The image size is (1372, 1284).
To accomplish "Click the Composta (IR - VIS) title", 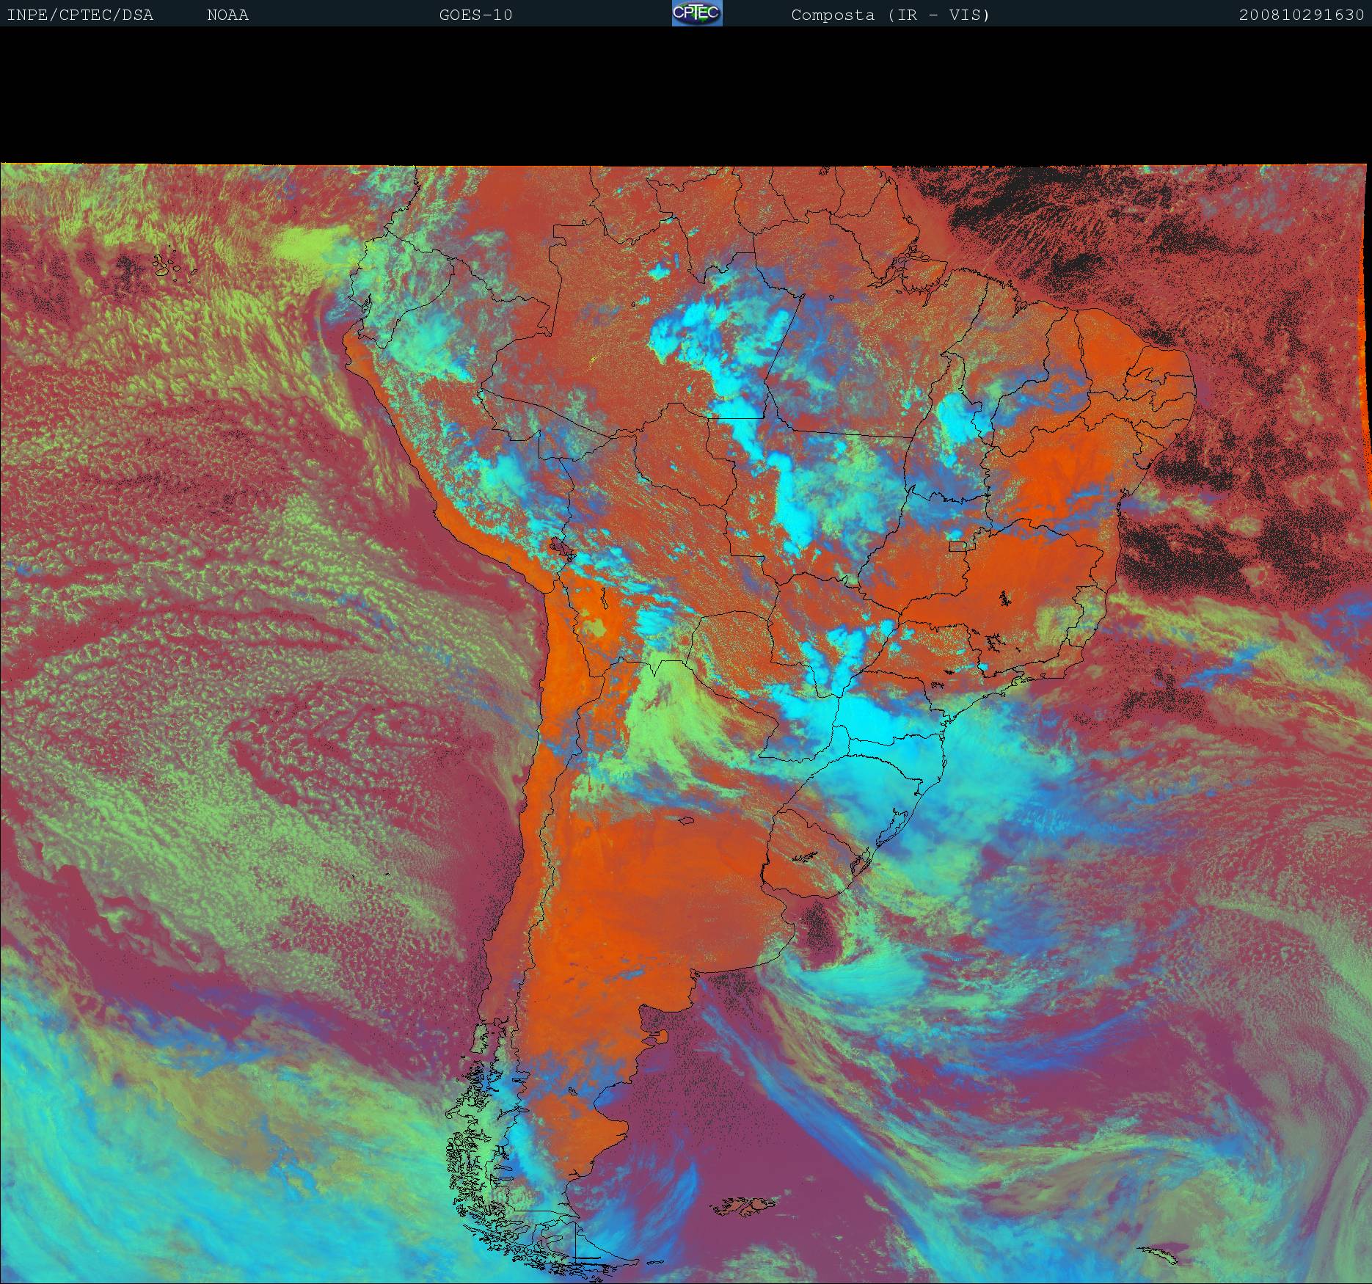I will point(890,15).
